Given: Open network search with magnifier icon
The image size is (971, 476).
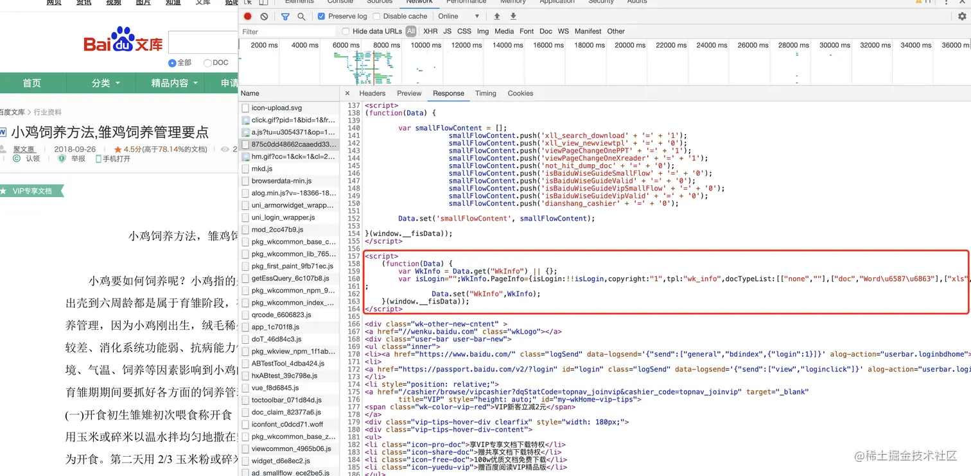Looking at the screenshot, I should pos(301,16).
